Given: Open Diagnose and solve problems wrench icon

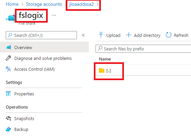Looking at the screenshot, I should tap(8, 58).
